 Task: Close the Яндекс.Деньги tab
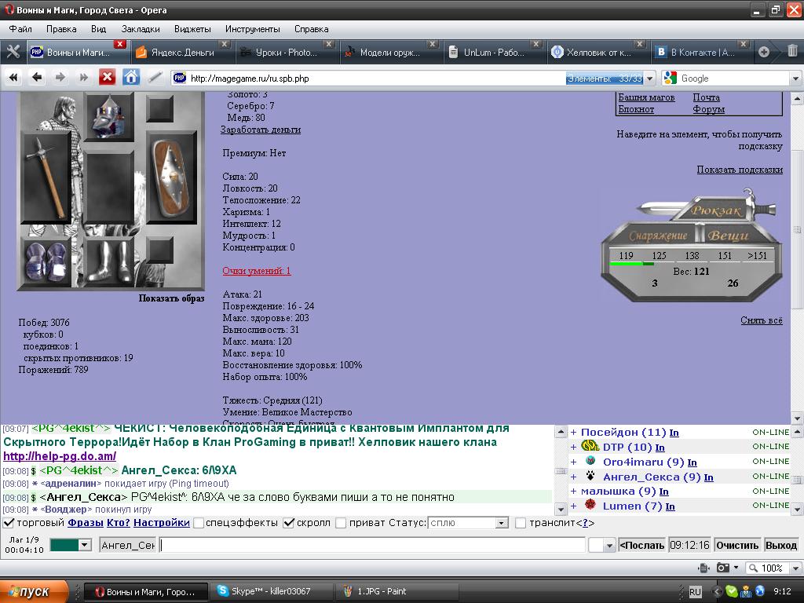224,44
